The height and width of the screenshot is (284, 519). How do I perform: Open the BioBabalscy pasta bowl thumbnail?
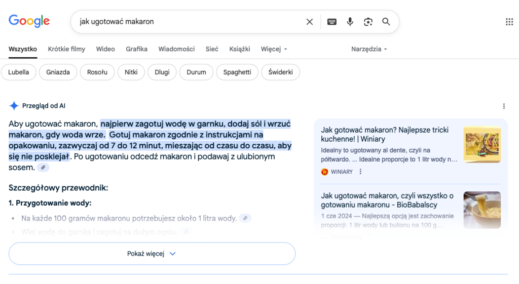[x=482, y=210]
